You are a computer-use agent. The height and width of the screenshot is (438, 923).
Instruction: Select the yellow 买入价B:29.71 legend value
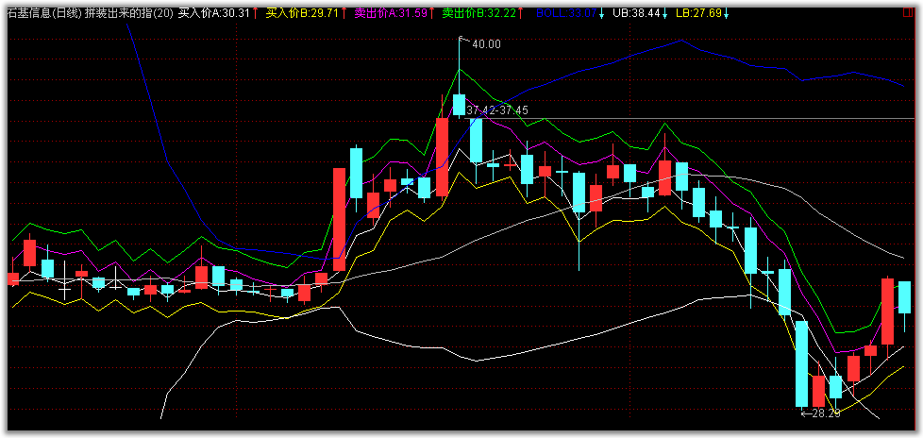[302, 14]
